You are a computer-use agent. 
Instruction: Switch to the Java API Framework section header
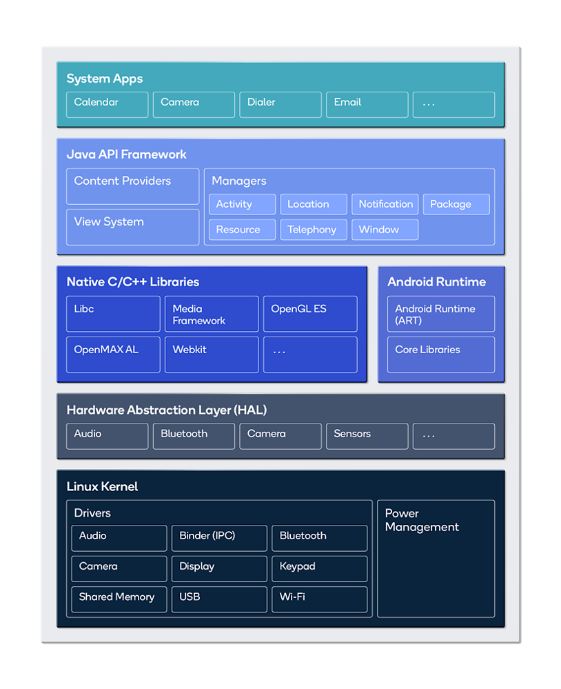pyautogui.click(x=126, y=154)
